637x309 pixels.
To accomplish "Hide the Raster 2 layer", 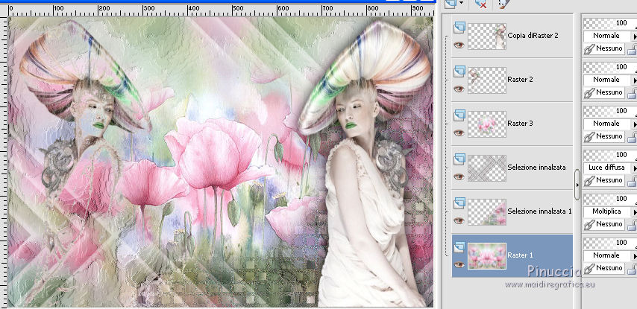I will pyautogui.click(x=459, y=89).
